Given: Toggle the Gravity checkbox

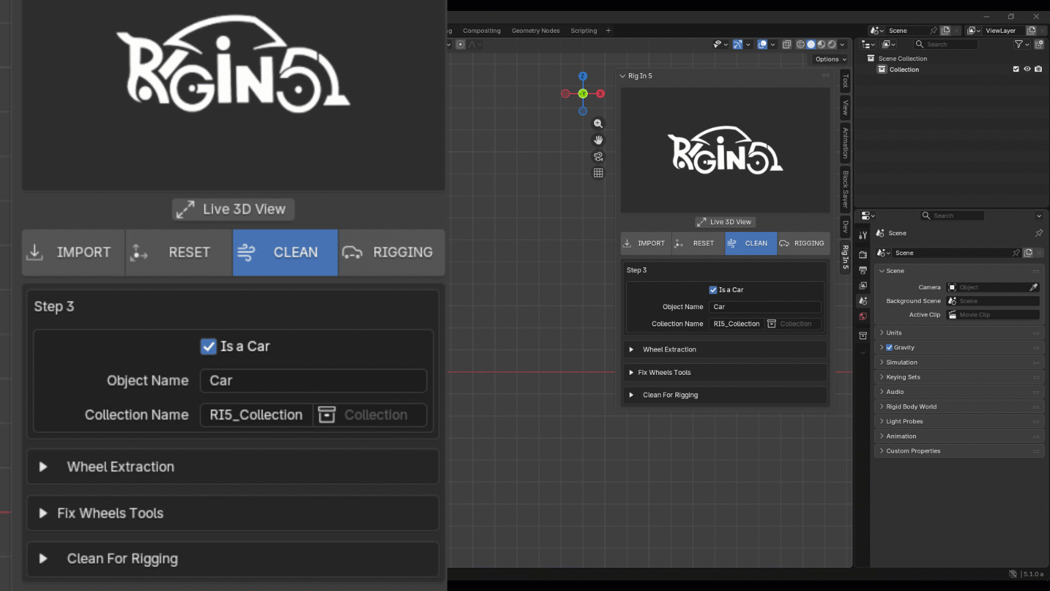Looking at the screenshot, I should pos(889,347).
